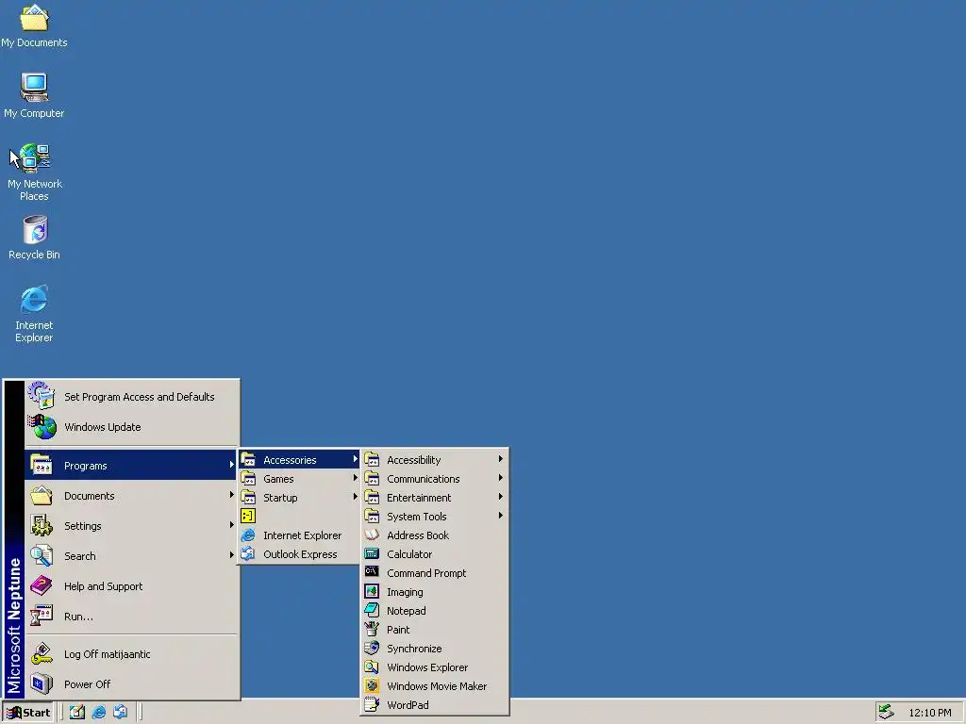Expand Documents submenu arrow

232,495
